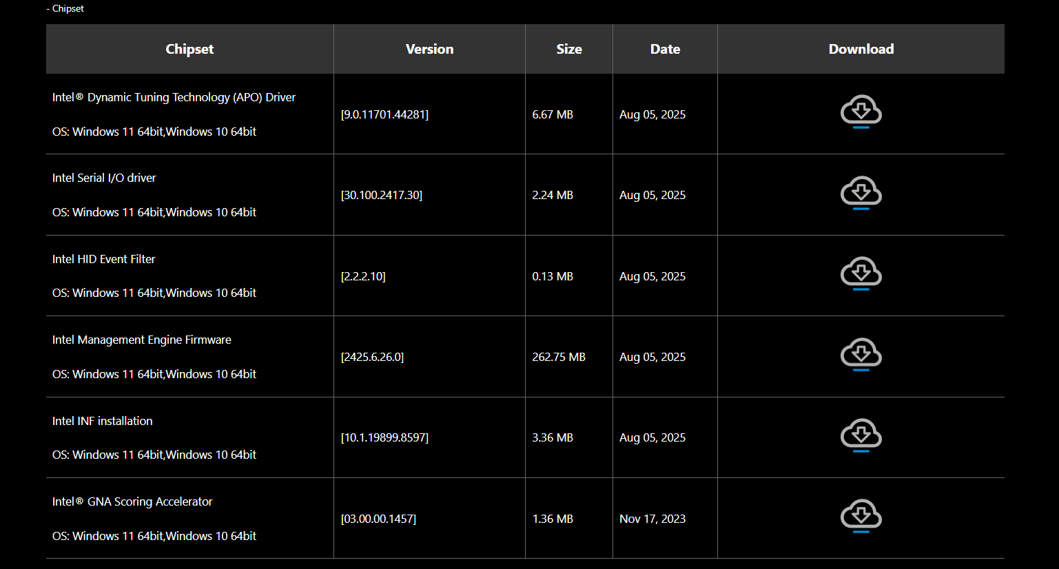Image resolution: width=1059 pixels, height=569 pixels.
Task: Click version [30.100.2417.30]
Action: click(x=382, y=195)
